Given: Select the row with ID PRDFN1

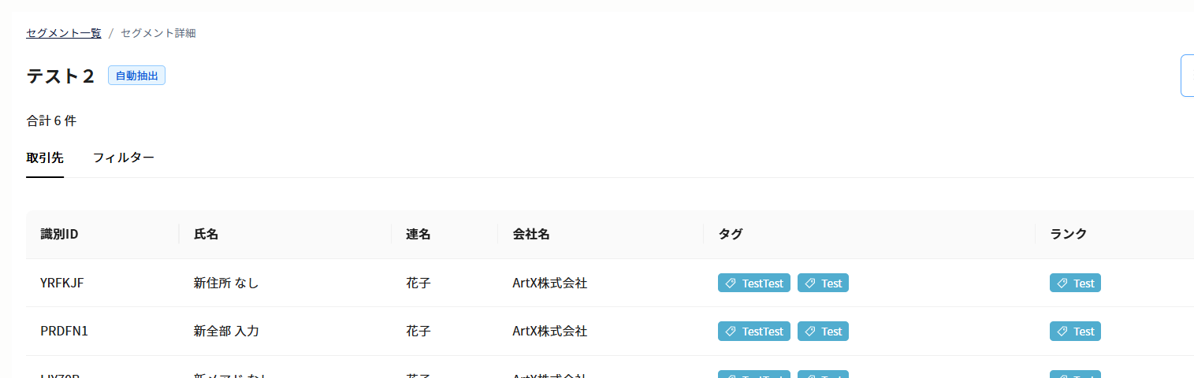Looking at the screenshot, I should 64,332.
